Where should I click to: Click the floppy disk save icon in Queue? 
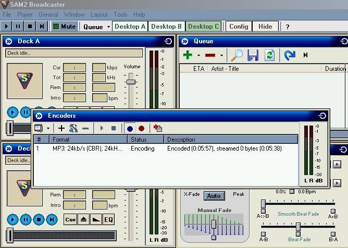coord(253,55)
